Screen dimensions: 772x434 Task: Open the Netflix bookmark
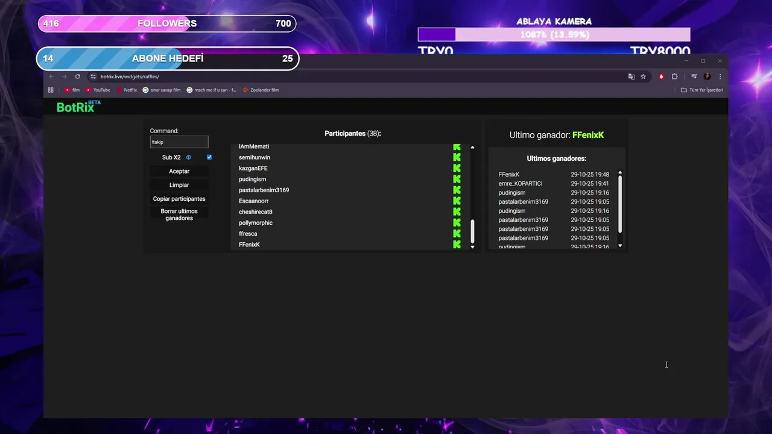(x=127, y=90)
